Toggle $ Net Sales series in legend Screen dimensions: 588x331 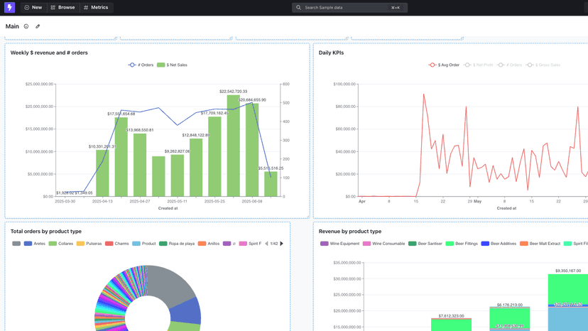point(172,65)
